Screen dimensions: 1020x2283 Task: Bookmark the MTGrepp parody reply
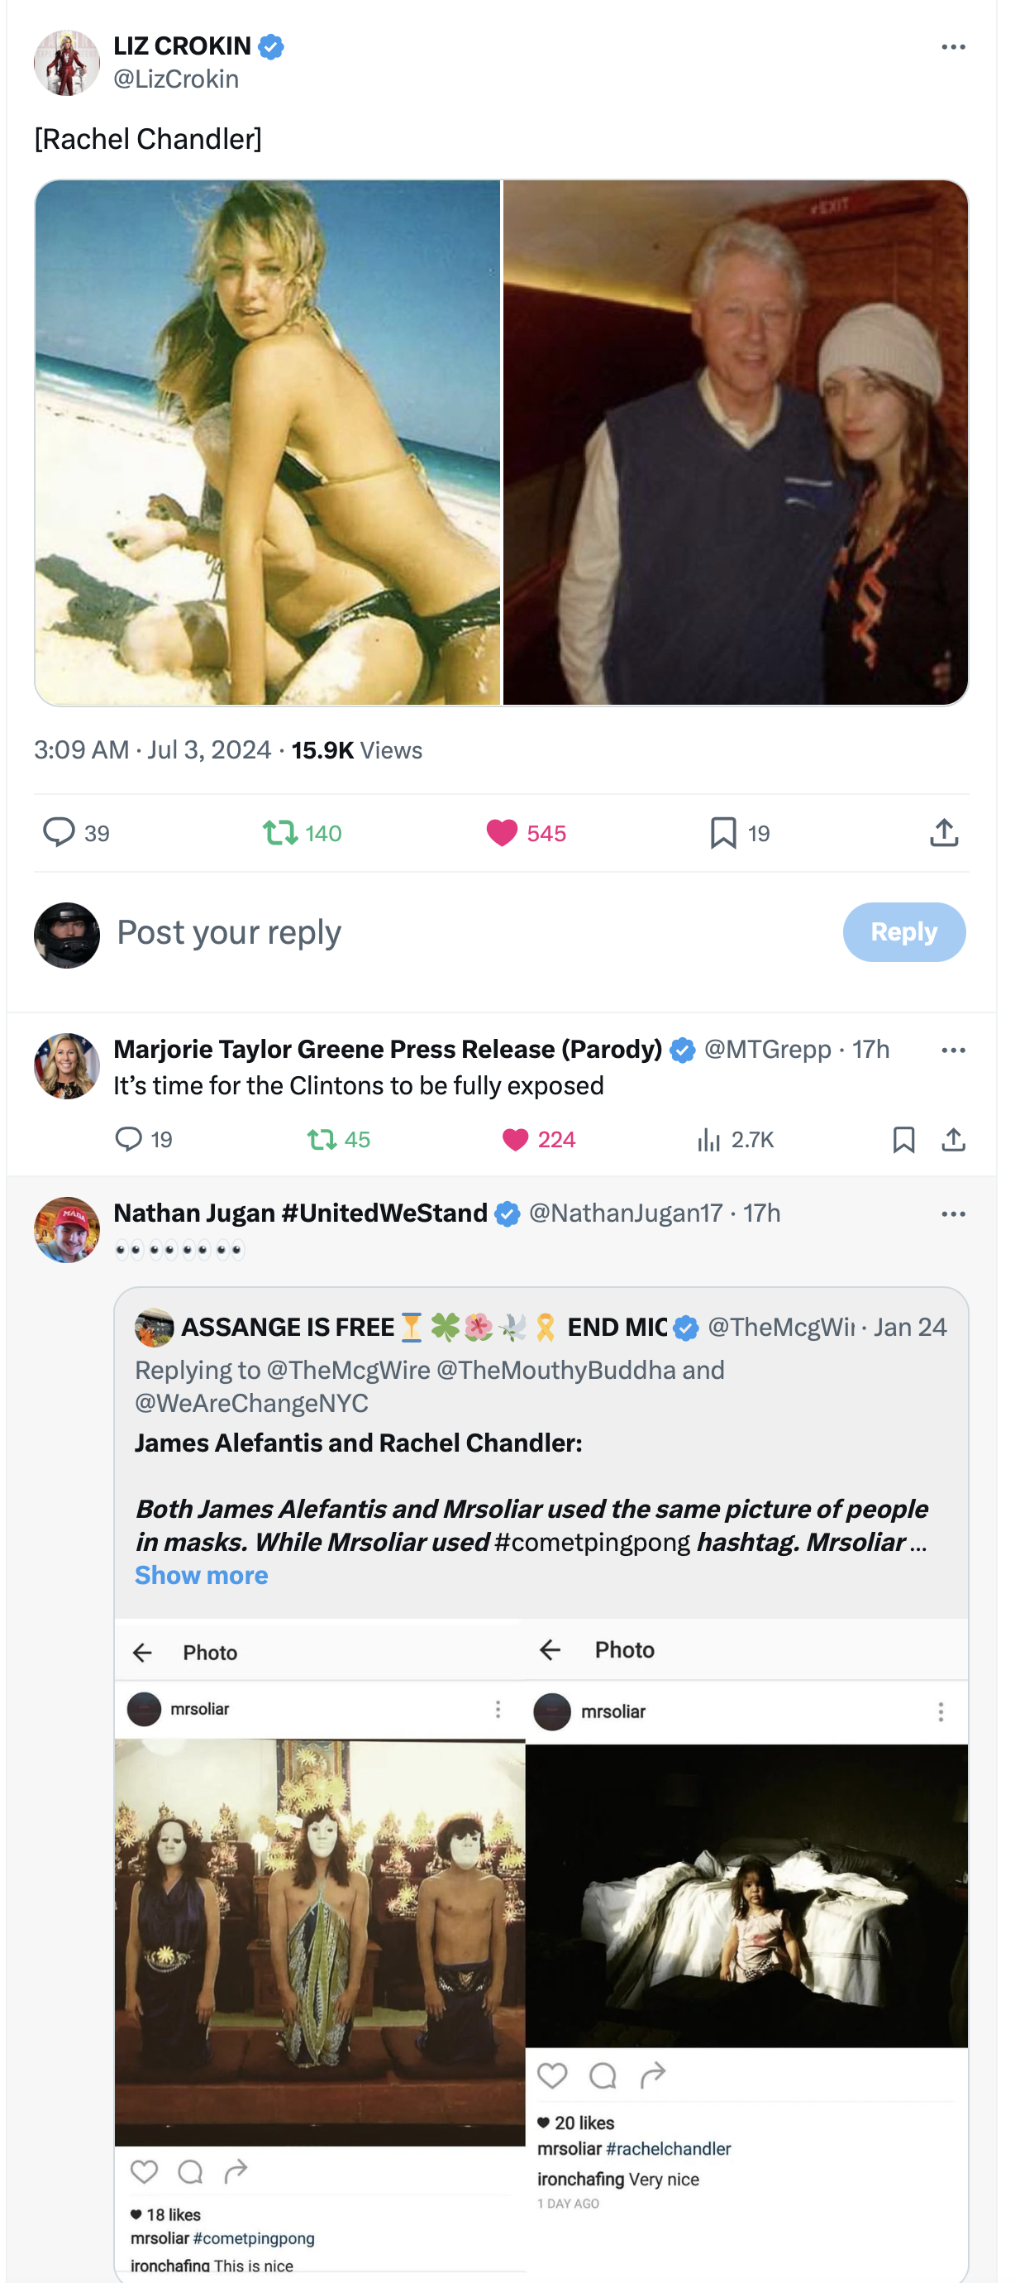pyautogui.click(x=903, y=1140)
